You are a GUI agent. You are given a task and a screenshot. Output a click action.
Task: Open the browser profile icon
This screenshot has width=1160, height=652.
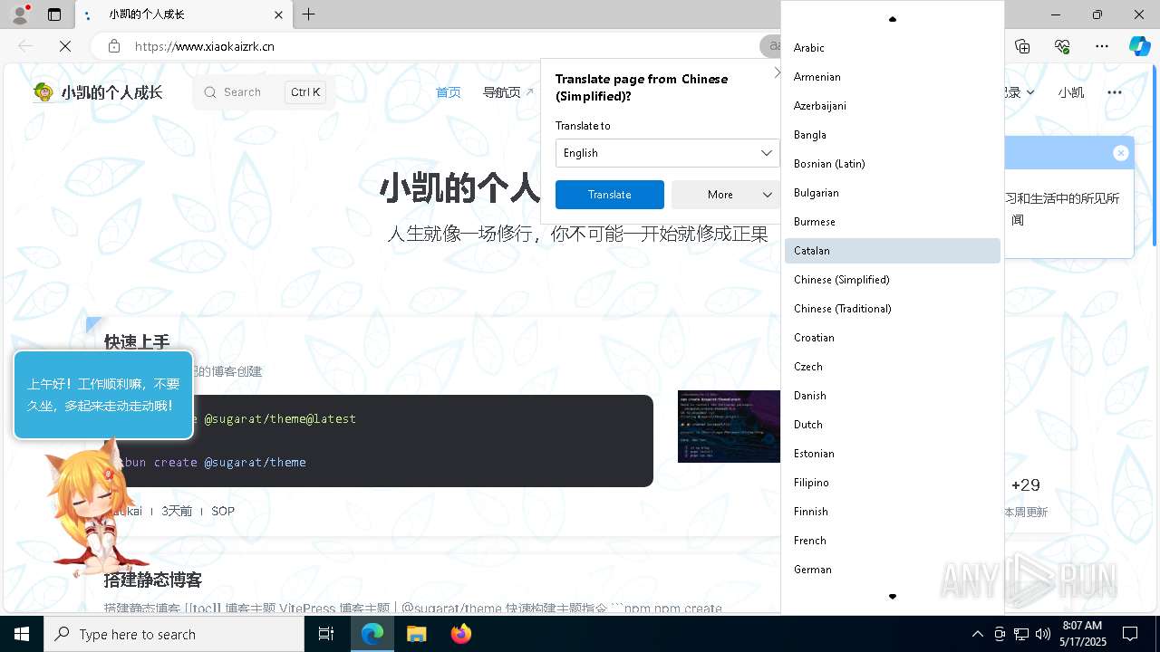coord(20,14)
